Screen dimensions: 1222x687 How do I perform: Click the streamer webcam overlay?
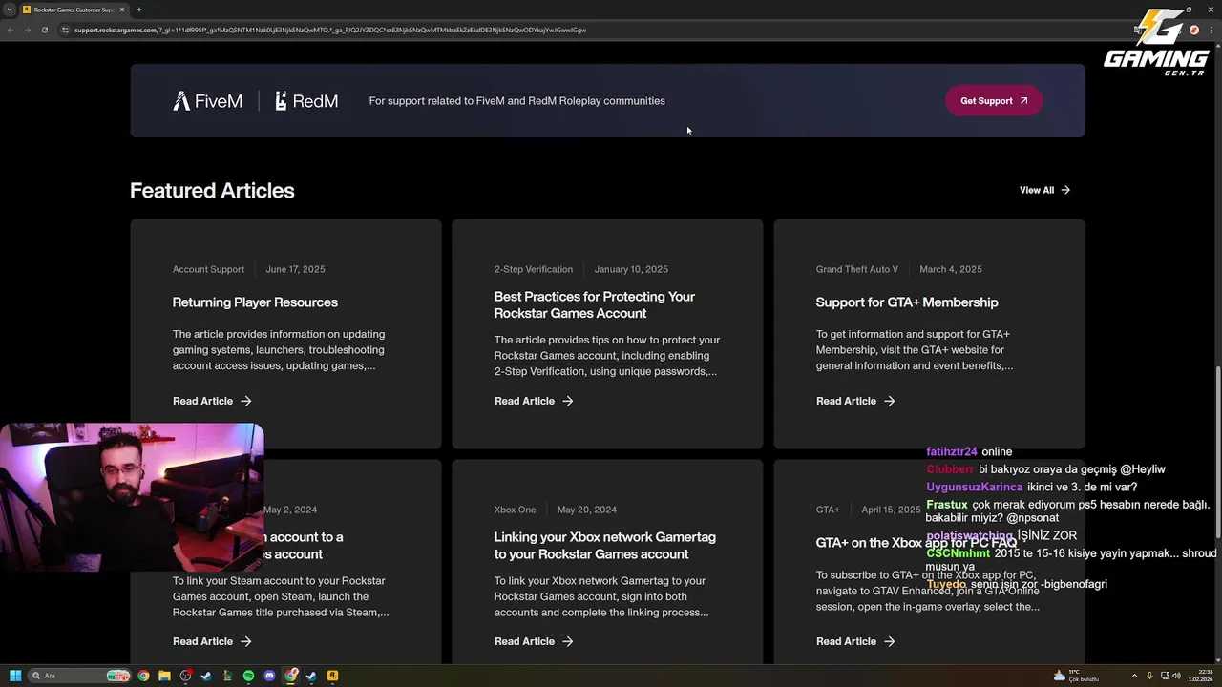(x=132, y=496)
